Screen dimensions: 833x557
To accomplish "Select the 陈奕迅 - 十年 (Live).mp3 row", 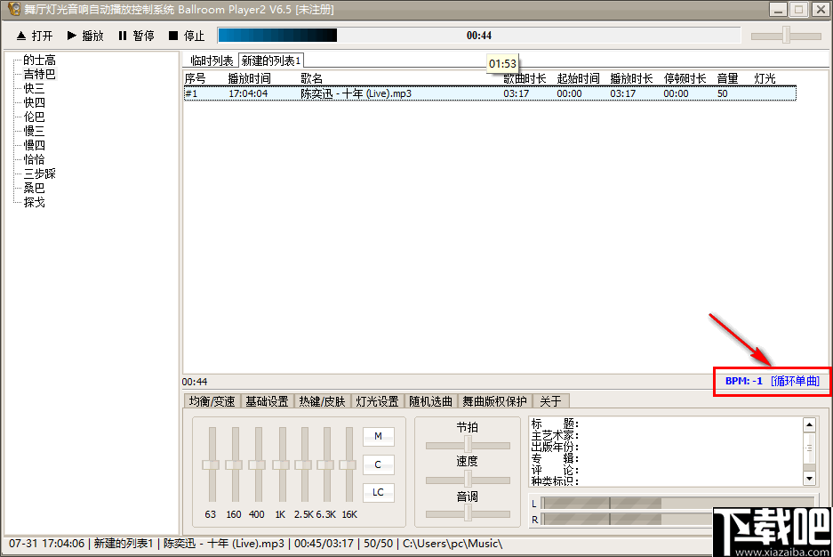I will [x=490, y=93].
